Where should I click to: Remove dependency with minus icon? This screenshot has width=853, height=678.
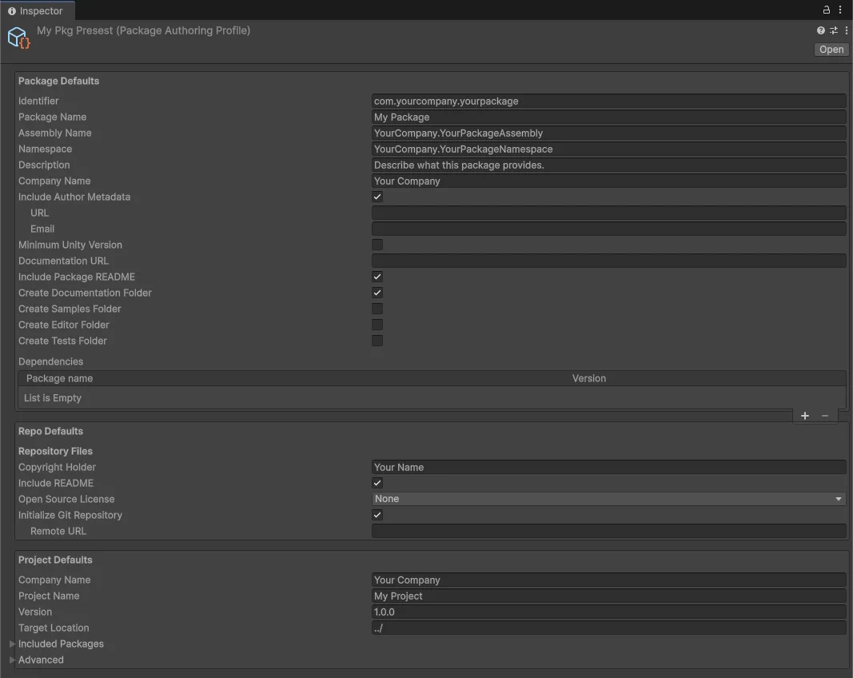pos(825,416)
